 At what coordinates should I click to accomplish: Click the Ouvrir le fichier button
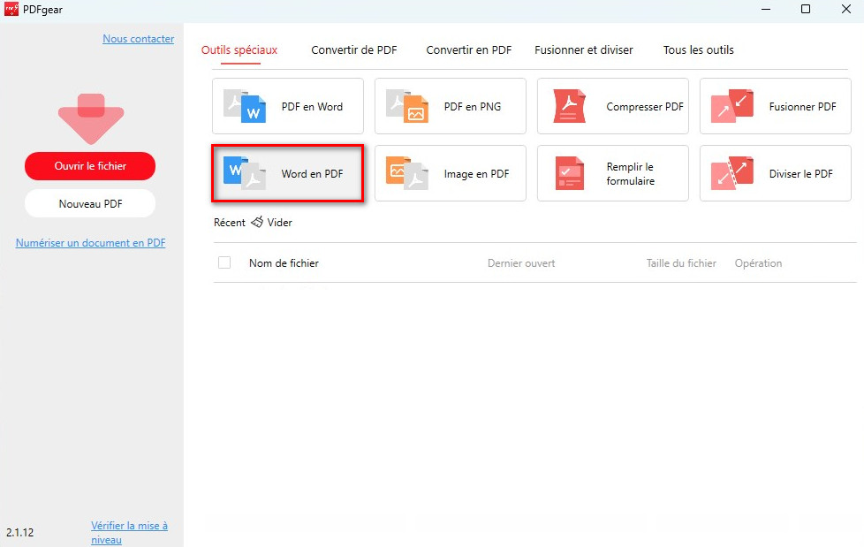point(89,166)
